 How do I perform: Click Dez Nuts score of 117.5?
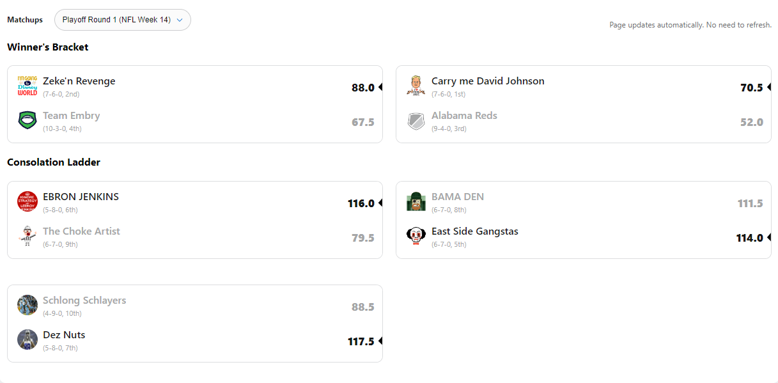[361, 341]
